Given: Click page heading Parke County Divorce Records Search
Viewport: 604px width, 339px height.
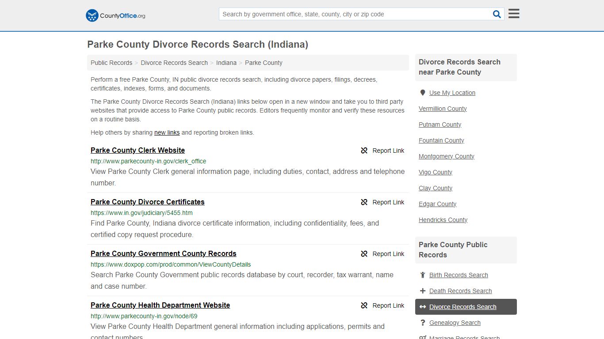Looking at the screenshot, I should pos(198,45).
